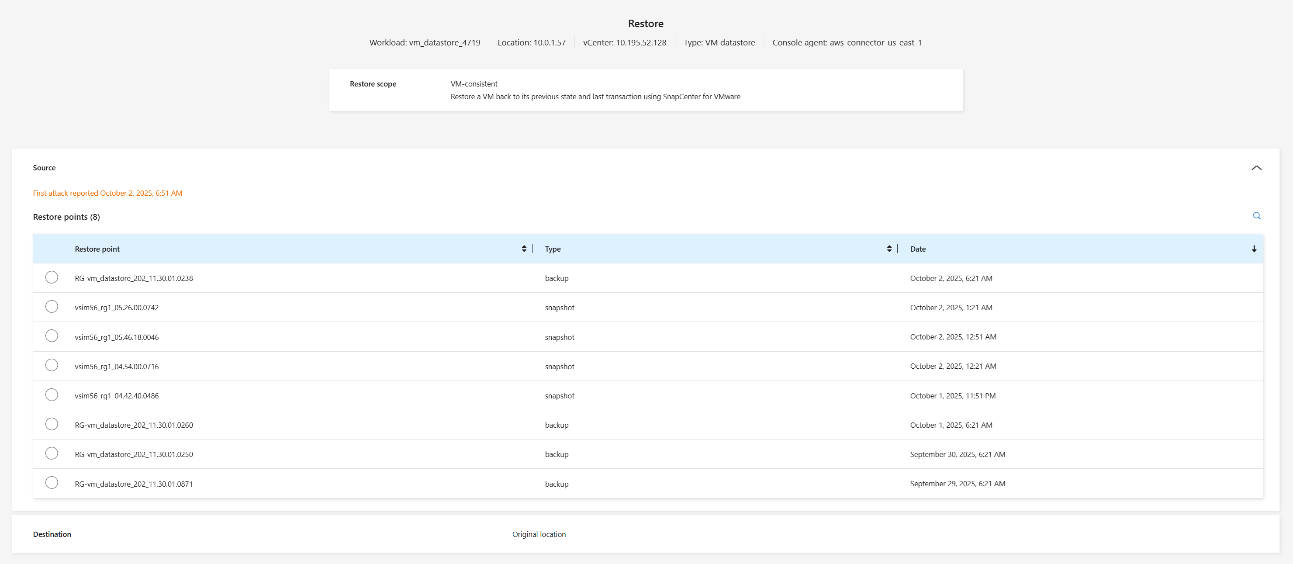Collapse the Source section chevron
Image resolution: width=1293 pixels, height=564 pixels.
click(1256, 168)
